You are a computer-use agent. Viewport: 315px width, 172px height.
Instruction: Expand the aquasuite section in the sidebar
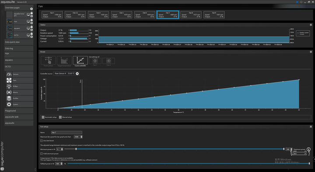19,123
